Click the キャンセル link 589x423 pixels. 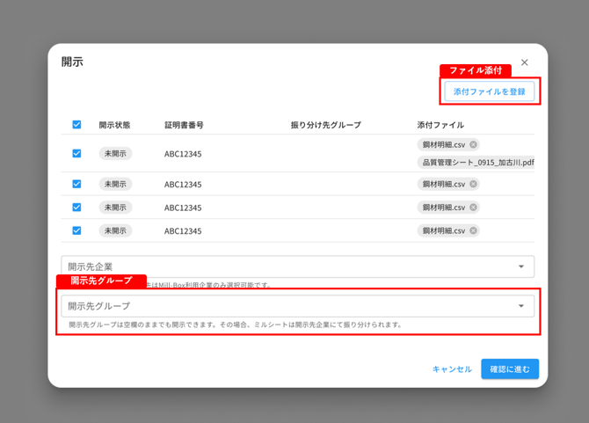pyautogui.click(x=452, y=369)
